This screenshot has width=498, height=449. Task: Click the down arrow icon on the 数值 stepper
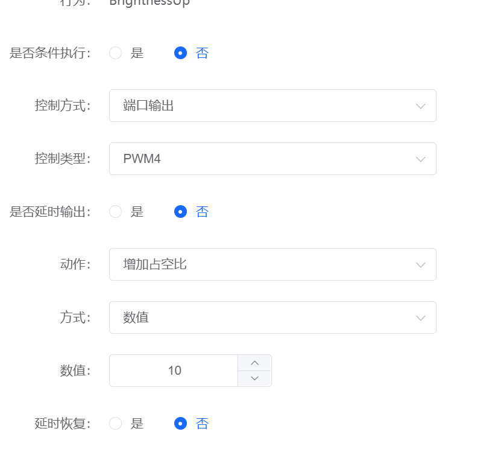[254, 378]
